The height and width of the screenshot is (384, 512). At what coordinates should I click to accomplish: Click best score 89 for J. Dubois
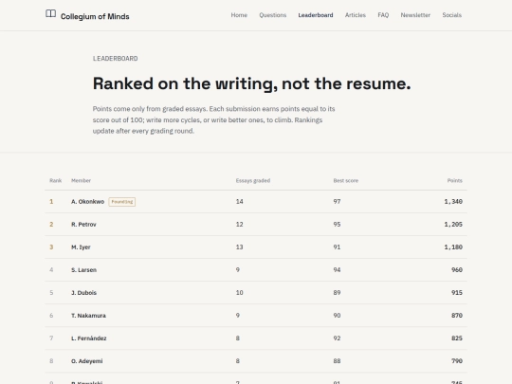(337, 293)
